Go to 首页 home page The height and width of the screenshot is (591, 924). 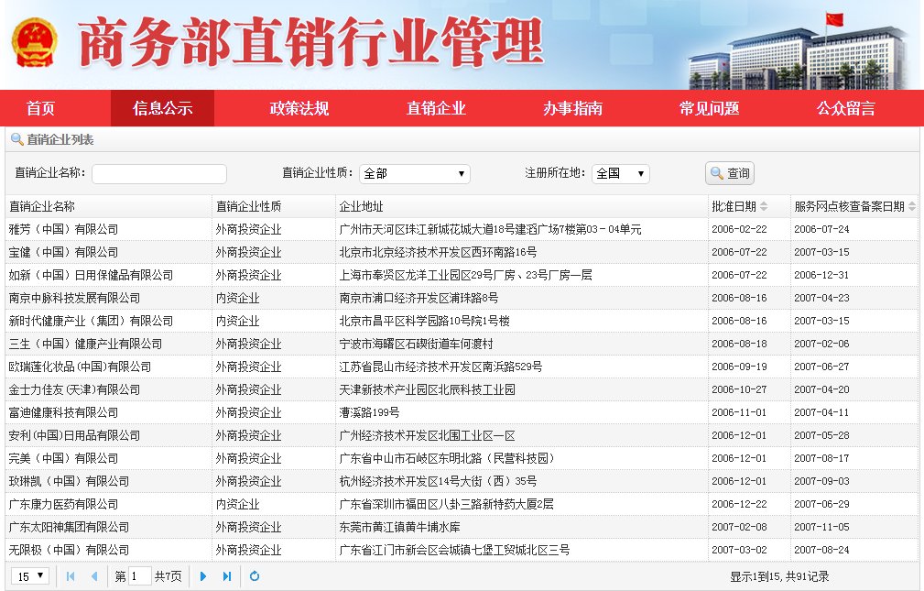click(41, 108)
